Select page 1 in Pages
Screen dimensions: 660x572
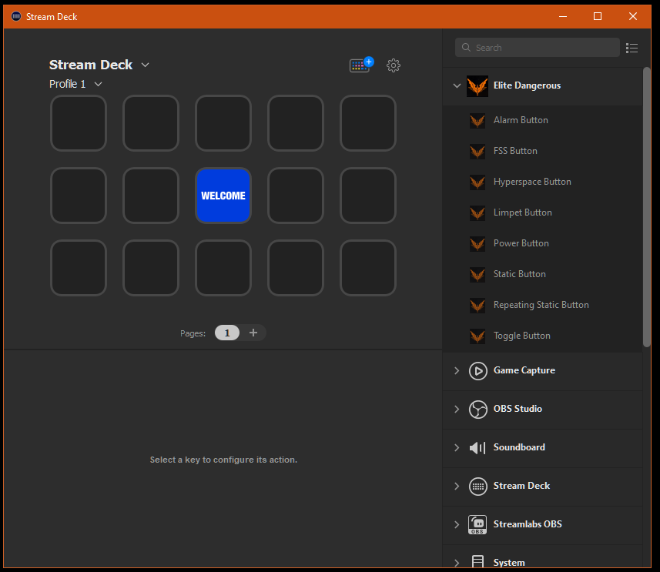pyautogui.click(x=227, y=333)
